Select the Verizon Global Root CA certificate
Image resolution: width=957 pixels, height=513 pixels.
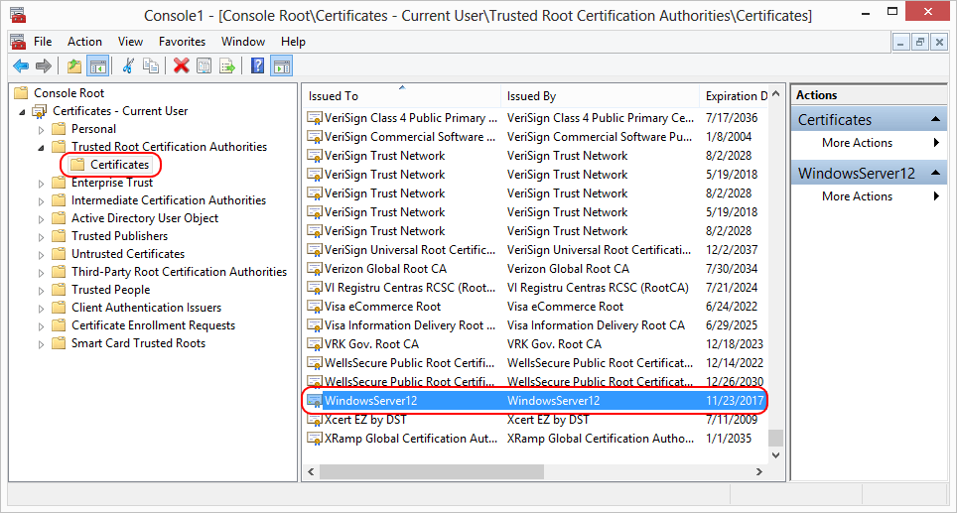(x=385, y=269)
